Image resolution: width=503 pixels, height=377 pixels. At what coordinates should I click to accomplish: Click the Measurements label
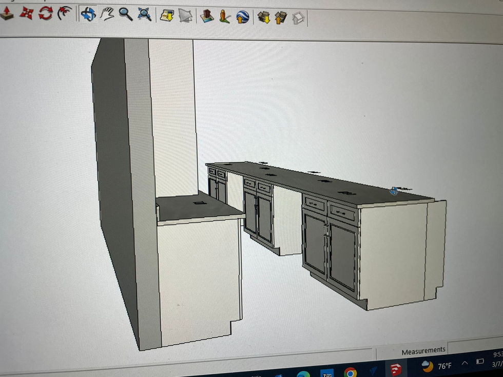tap(423, 351)
